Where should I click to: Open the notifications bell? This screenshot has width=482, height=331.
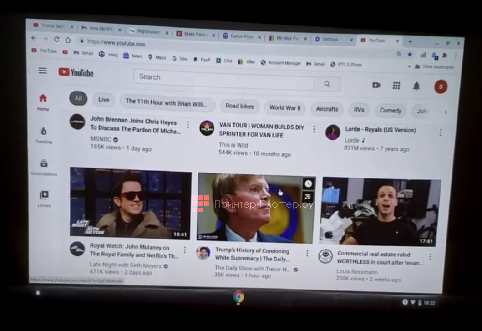tap(416, 86)
